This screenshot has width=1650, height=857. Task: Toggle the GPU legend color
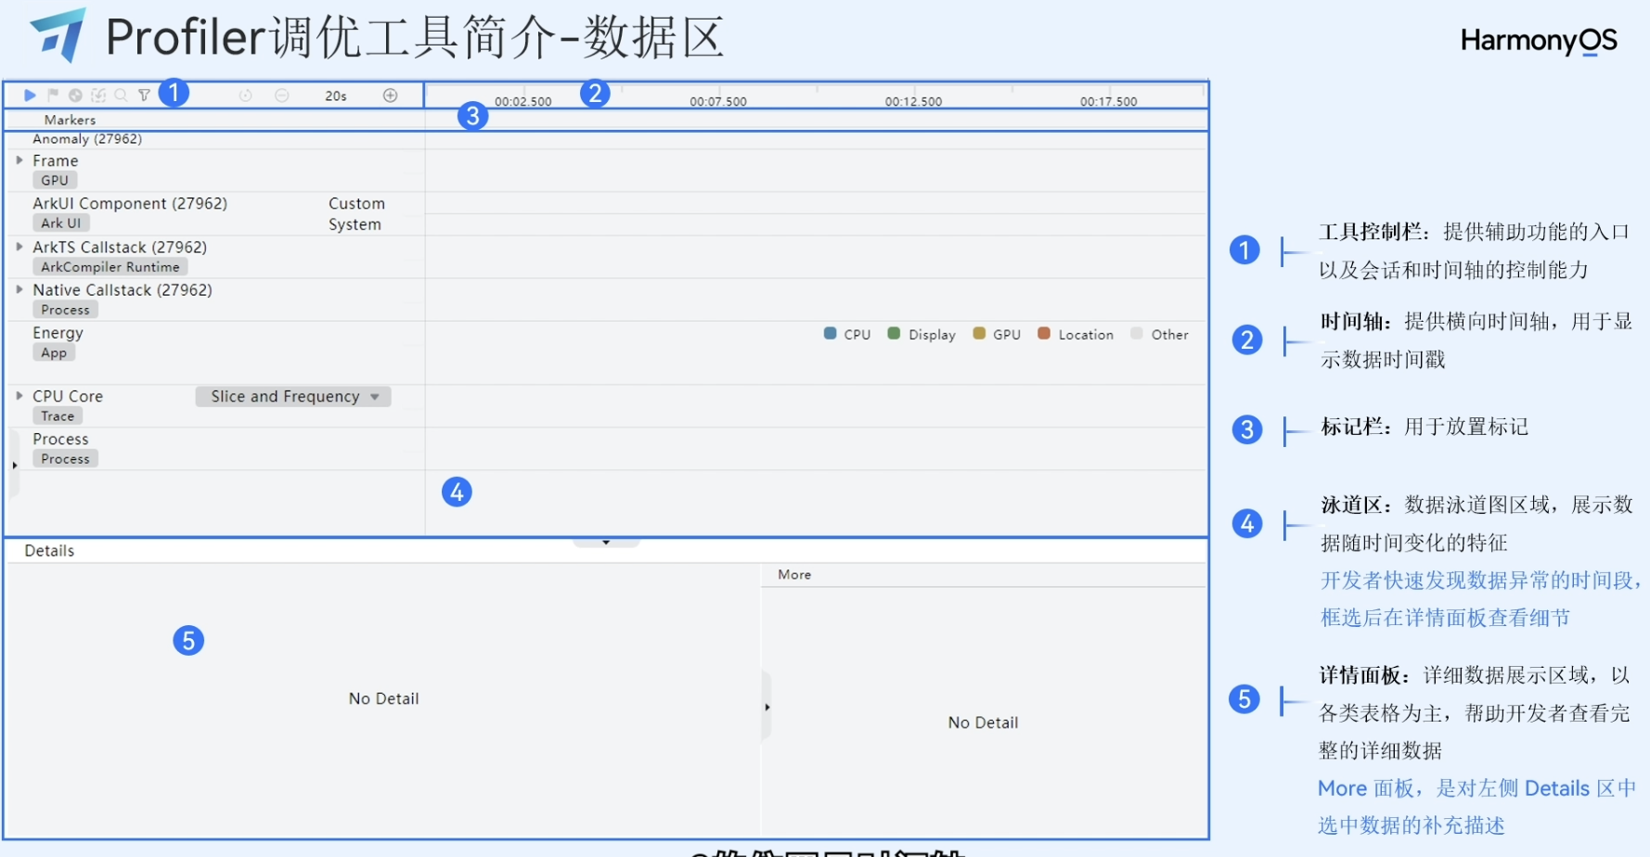[979, 333]
